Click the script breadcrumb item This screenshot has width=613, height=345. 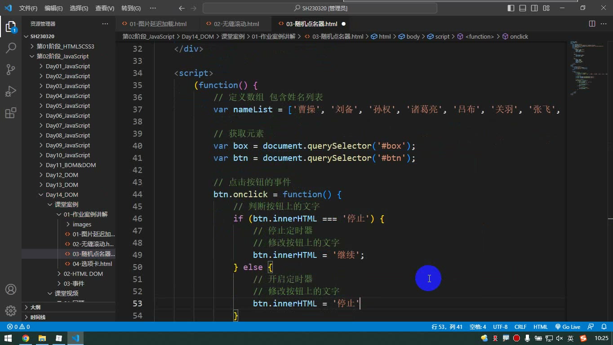coord(438,36)
